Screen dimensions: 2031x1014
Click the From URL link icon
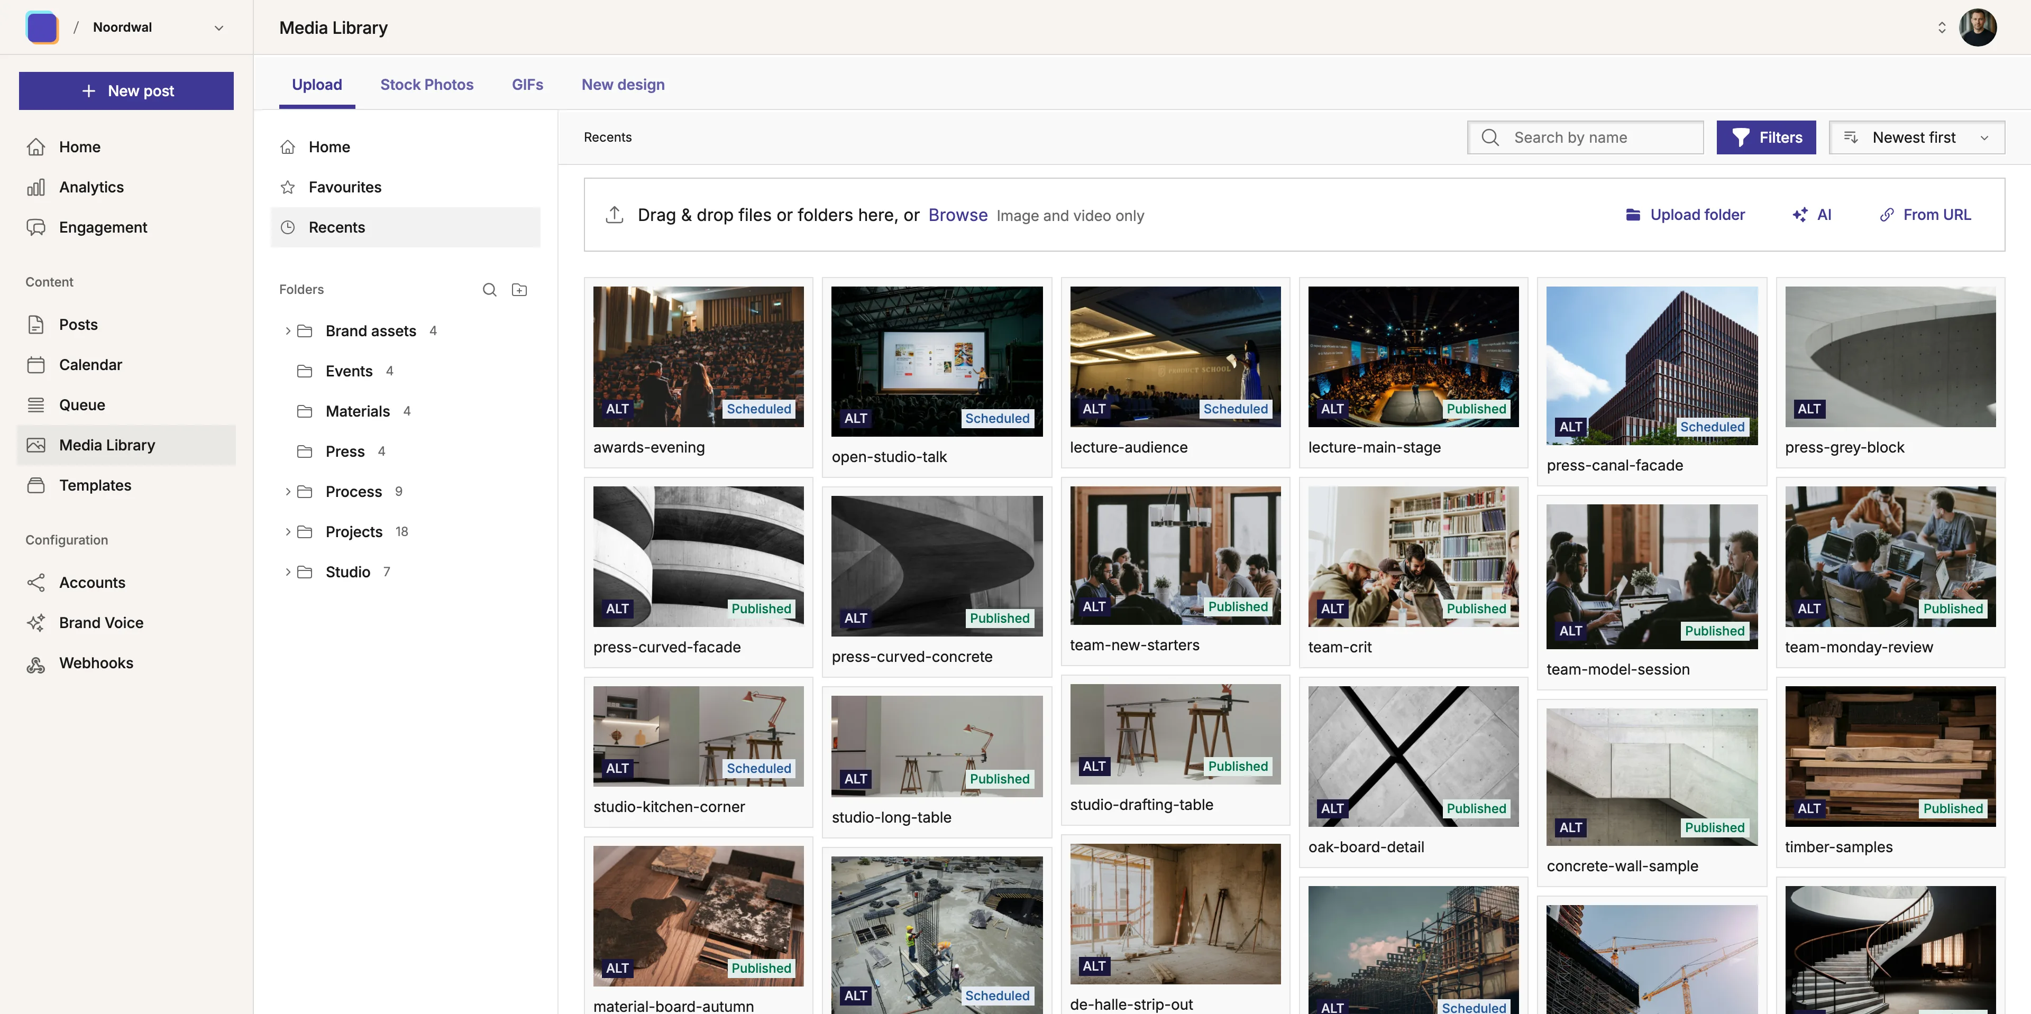tap(1886, 214)
